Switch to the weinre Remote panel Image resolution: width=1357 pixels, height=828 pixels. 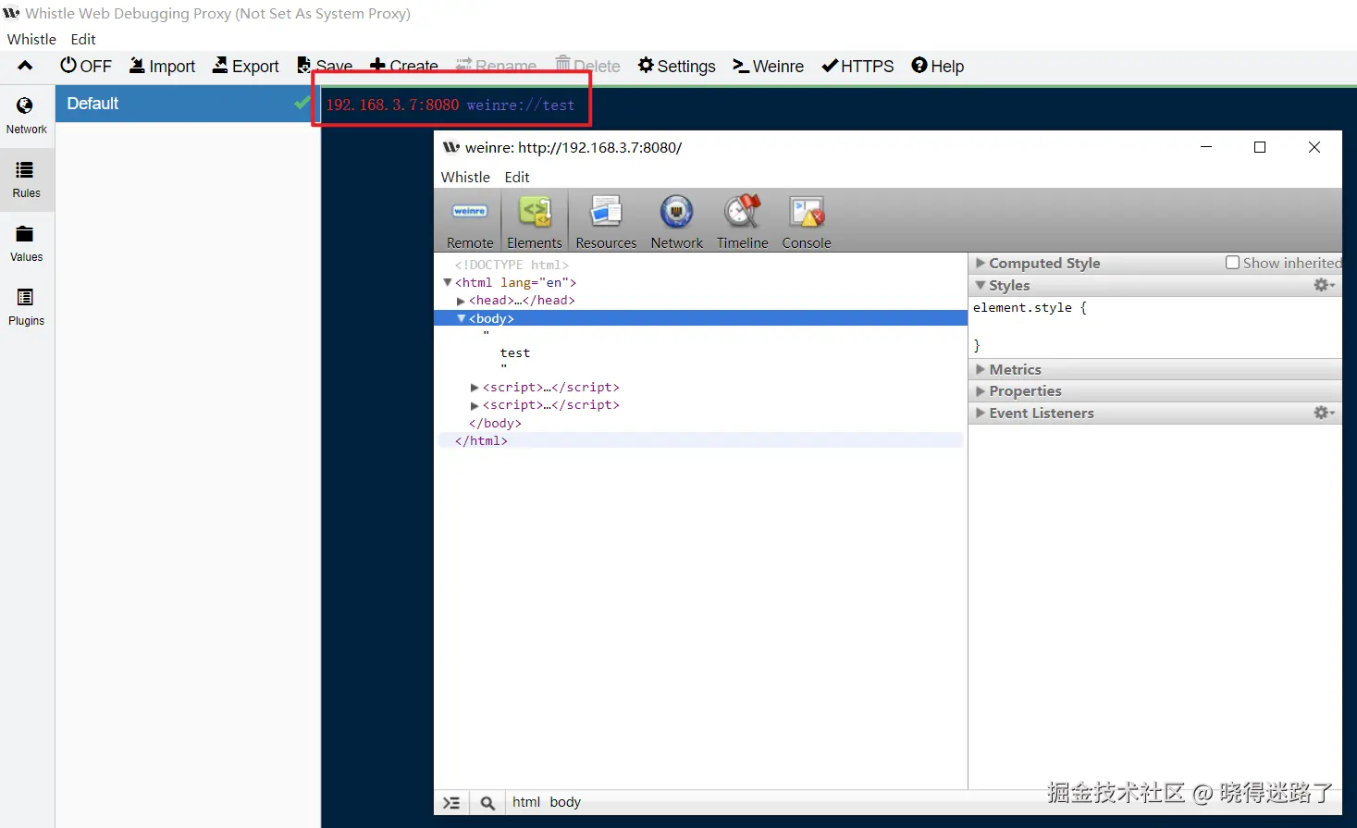click(x=470, y=221)
